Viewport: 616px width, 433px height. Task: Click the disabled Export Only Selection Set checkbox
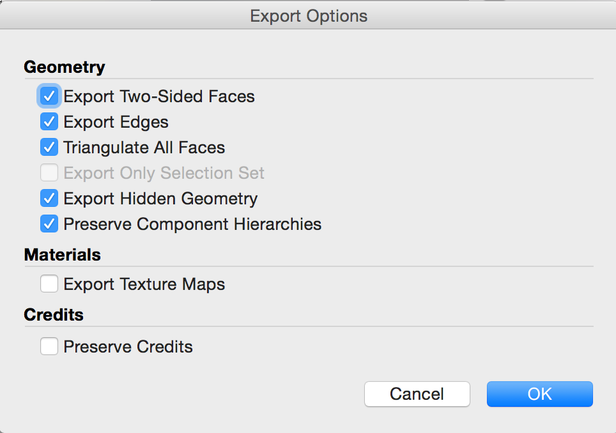49,172
